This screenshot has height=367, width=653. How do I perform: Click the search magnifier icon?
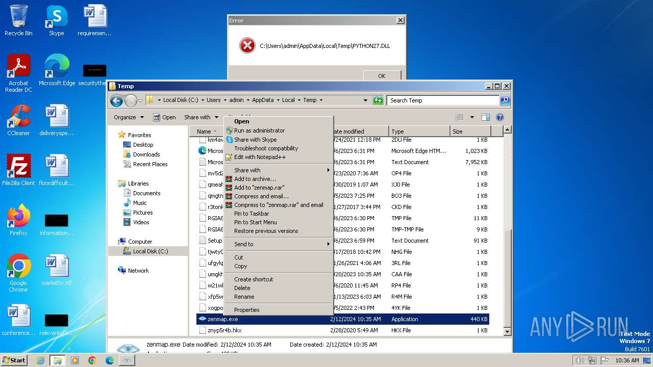(x=505, y=100)
